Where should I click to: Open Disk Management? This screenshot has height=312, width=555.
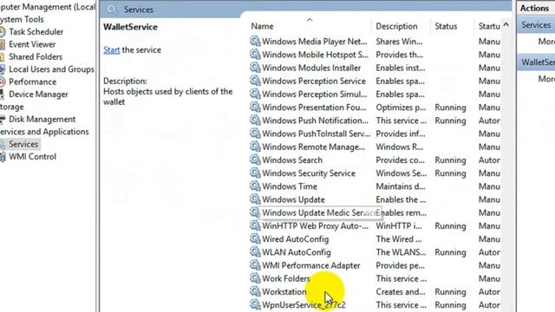[x=42, y=120]
